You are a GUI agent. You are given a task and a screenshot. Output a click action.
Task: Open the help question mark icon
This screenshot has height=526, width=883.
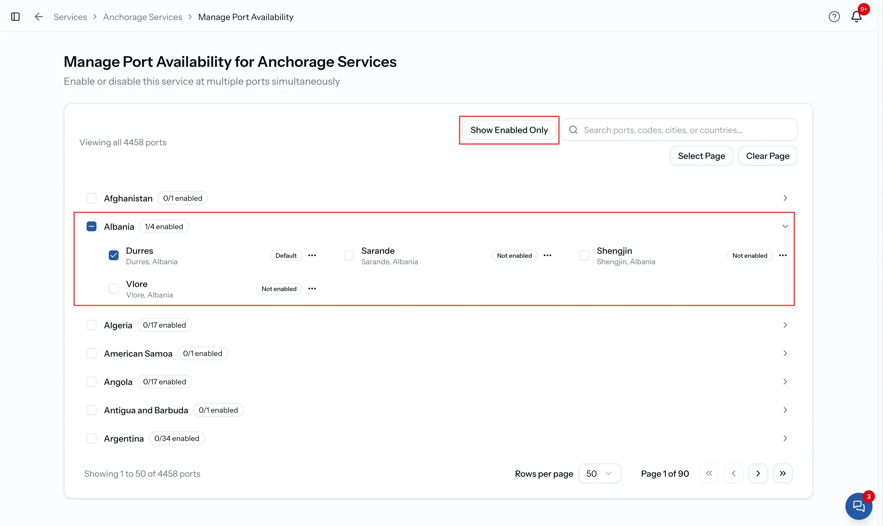point(834,17)
